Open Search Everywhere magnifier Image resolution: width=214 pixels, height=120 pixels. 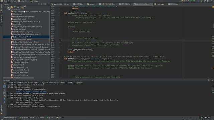pos(212,1)
